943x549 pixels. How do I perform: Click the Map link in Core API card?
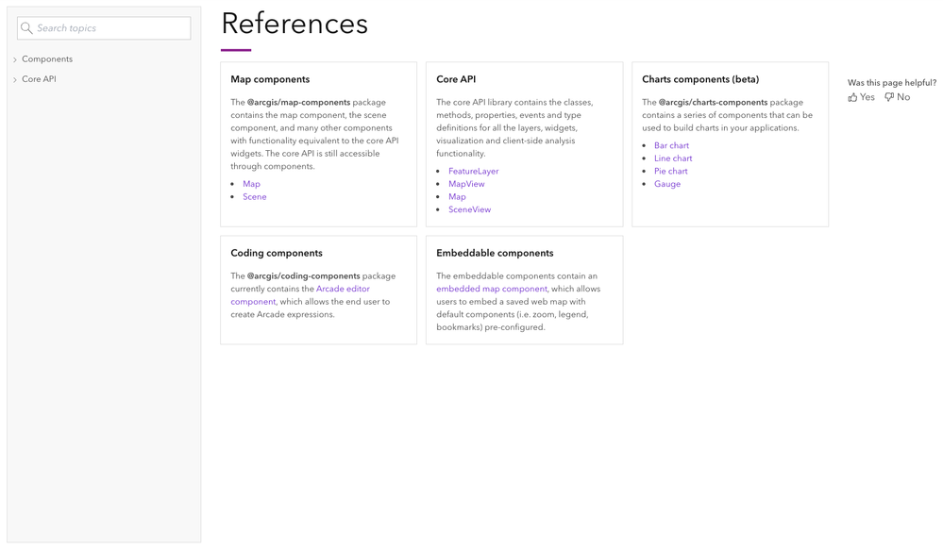457,197
